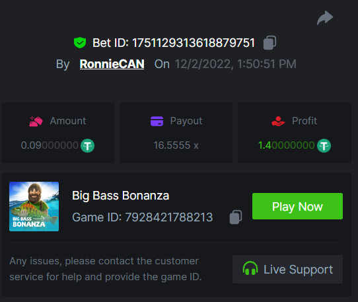
Task: Click the 1.40000000 profit value
Action: (286, 145)
